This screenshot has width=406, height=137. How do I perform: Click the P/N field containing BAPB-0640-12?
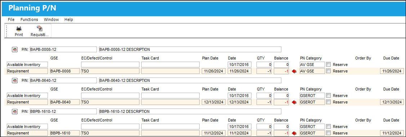pyautogui.click(x=63, y=80)
